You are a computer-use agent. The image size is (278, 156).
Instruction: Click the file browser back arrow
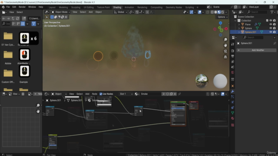(4, 18)
